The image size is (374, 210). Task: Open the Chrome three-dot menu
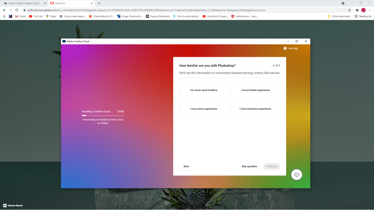(370, 10)
